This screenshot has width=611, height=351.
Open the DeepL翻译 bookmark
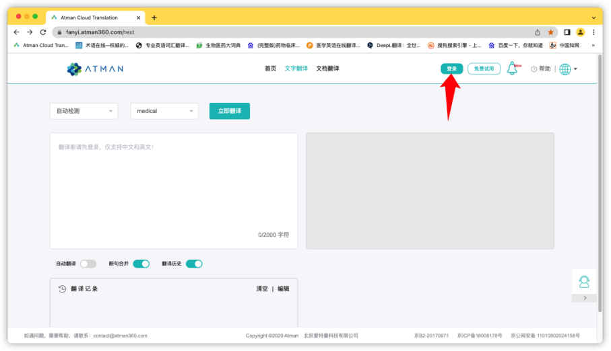coord(394,46)
